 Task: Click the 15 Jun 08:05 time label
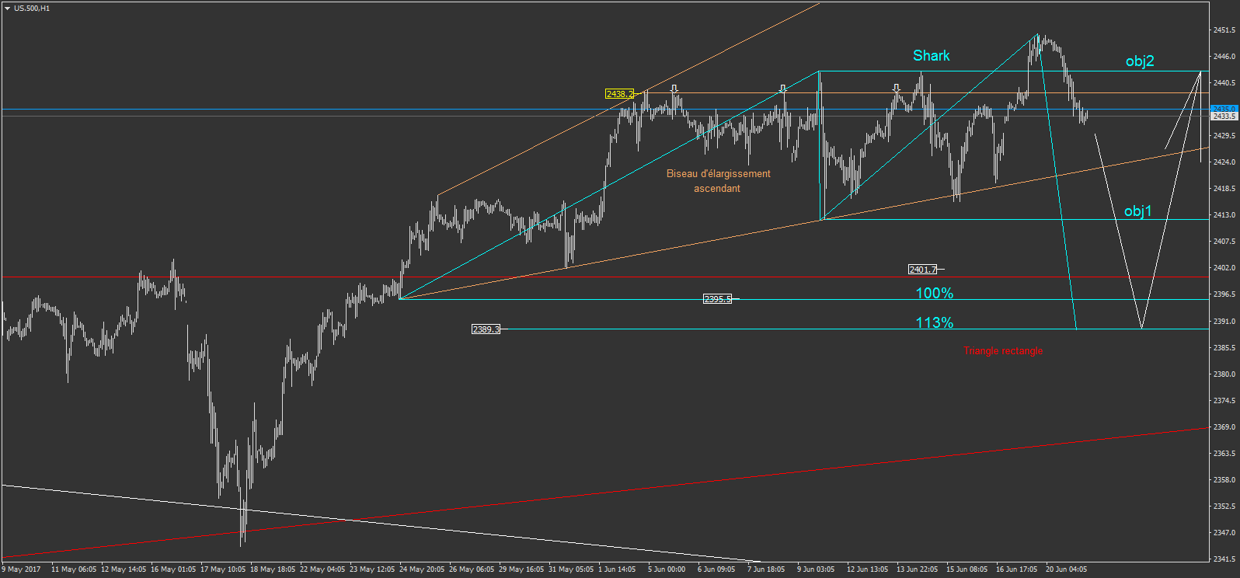click(x=967, y=569)
